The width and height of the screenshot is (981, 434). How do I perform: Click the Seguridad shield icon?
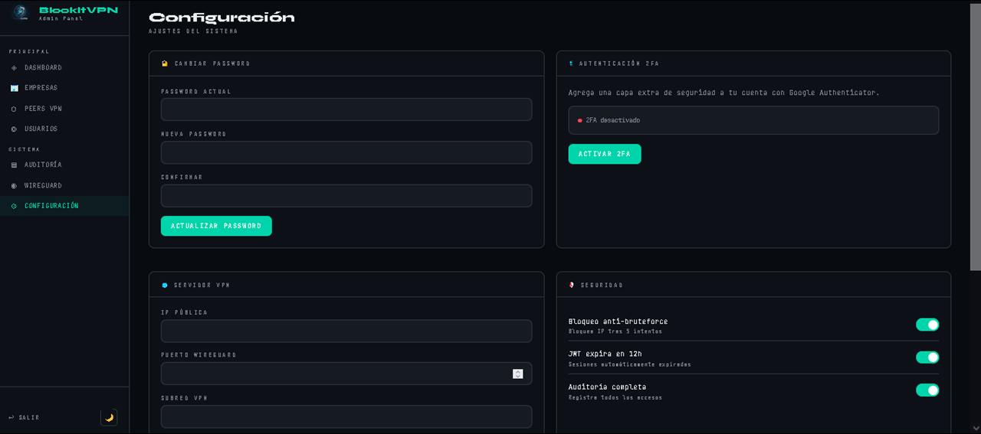point(572,285)
